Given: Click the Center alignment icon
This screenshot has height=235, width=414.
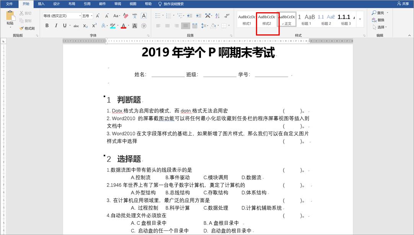Looking at the screenshot, I should (168, 25).
